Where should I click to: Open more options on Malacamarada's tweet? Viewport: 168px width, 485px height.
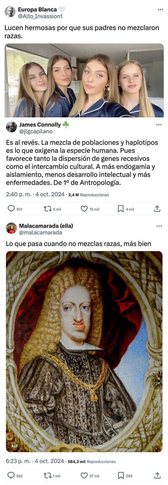[x=159, y=226]
